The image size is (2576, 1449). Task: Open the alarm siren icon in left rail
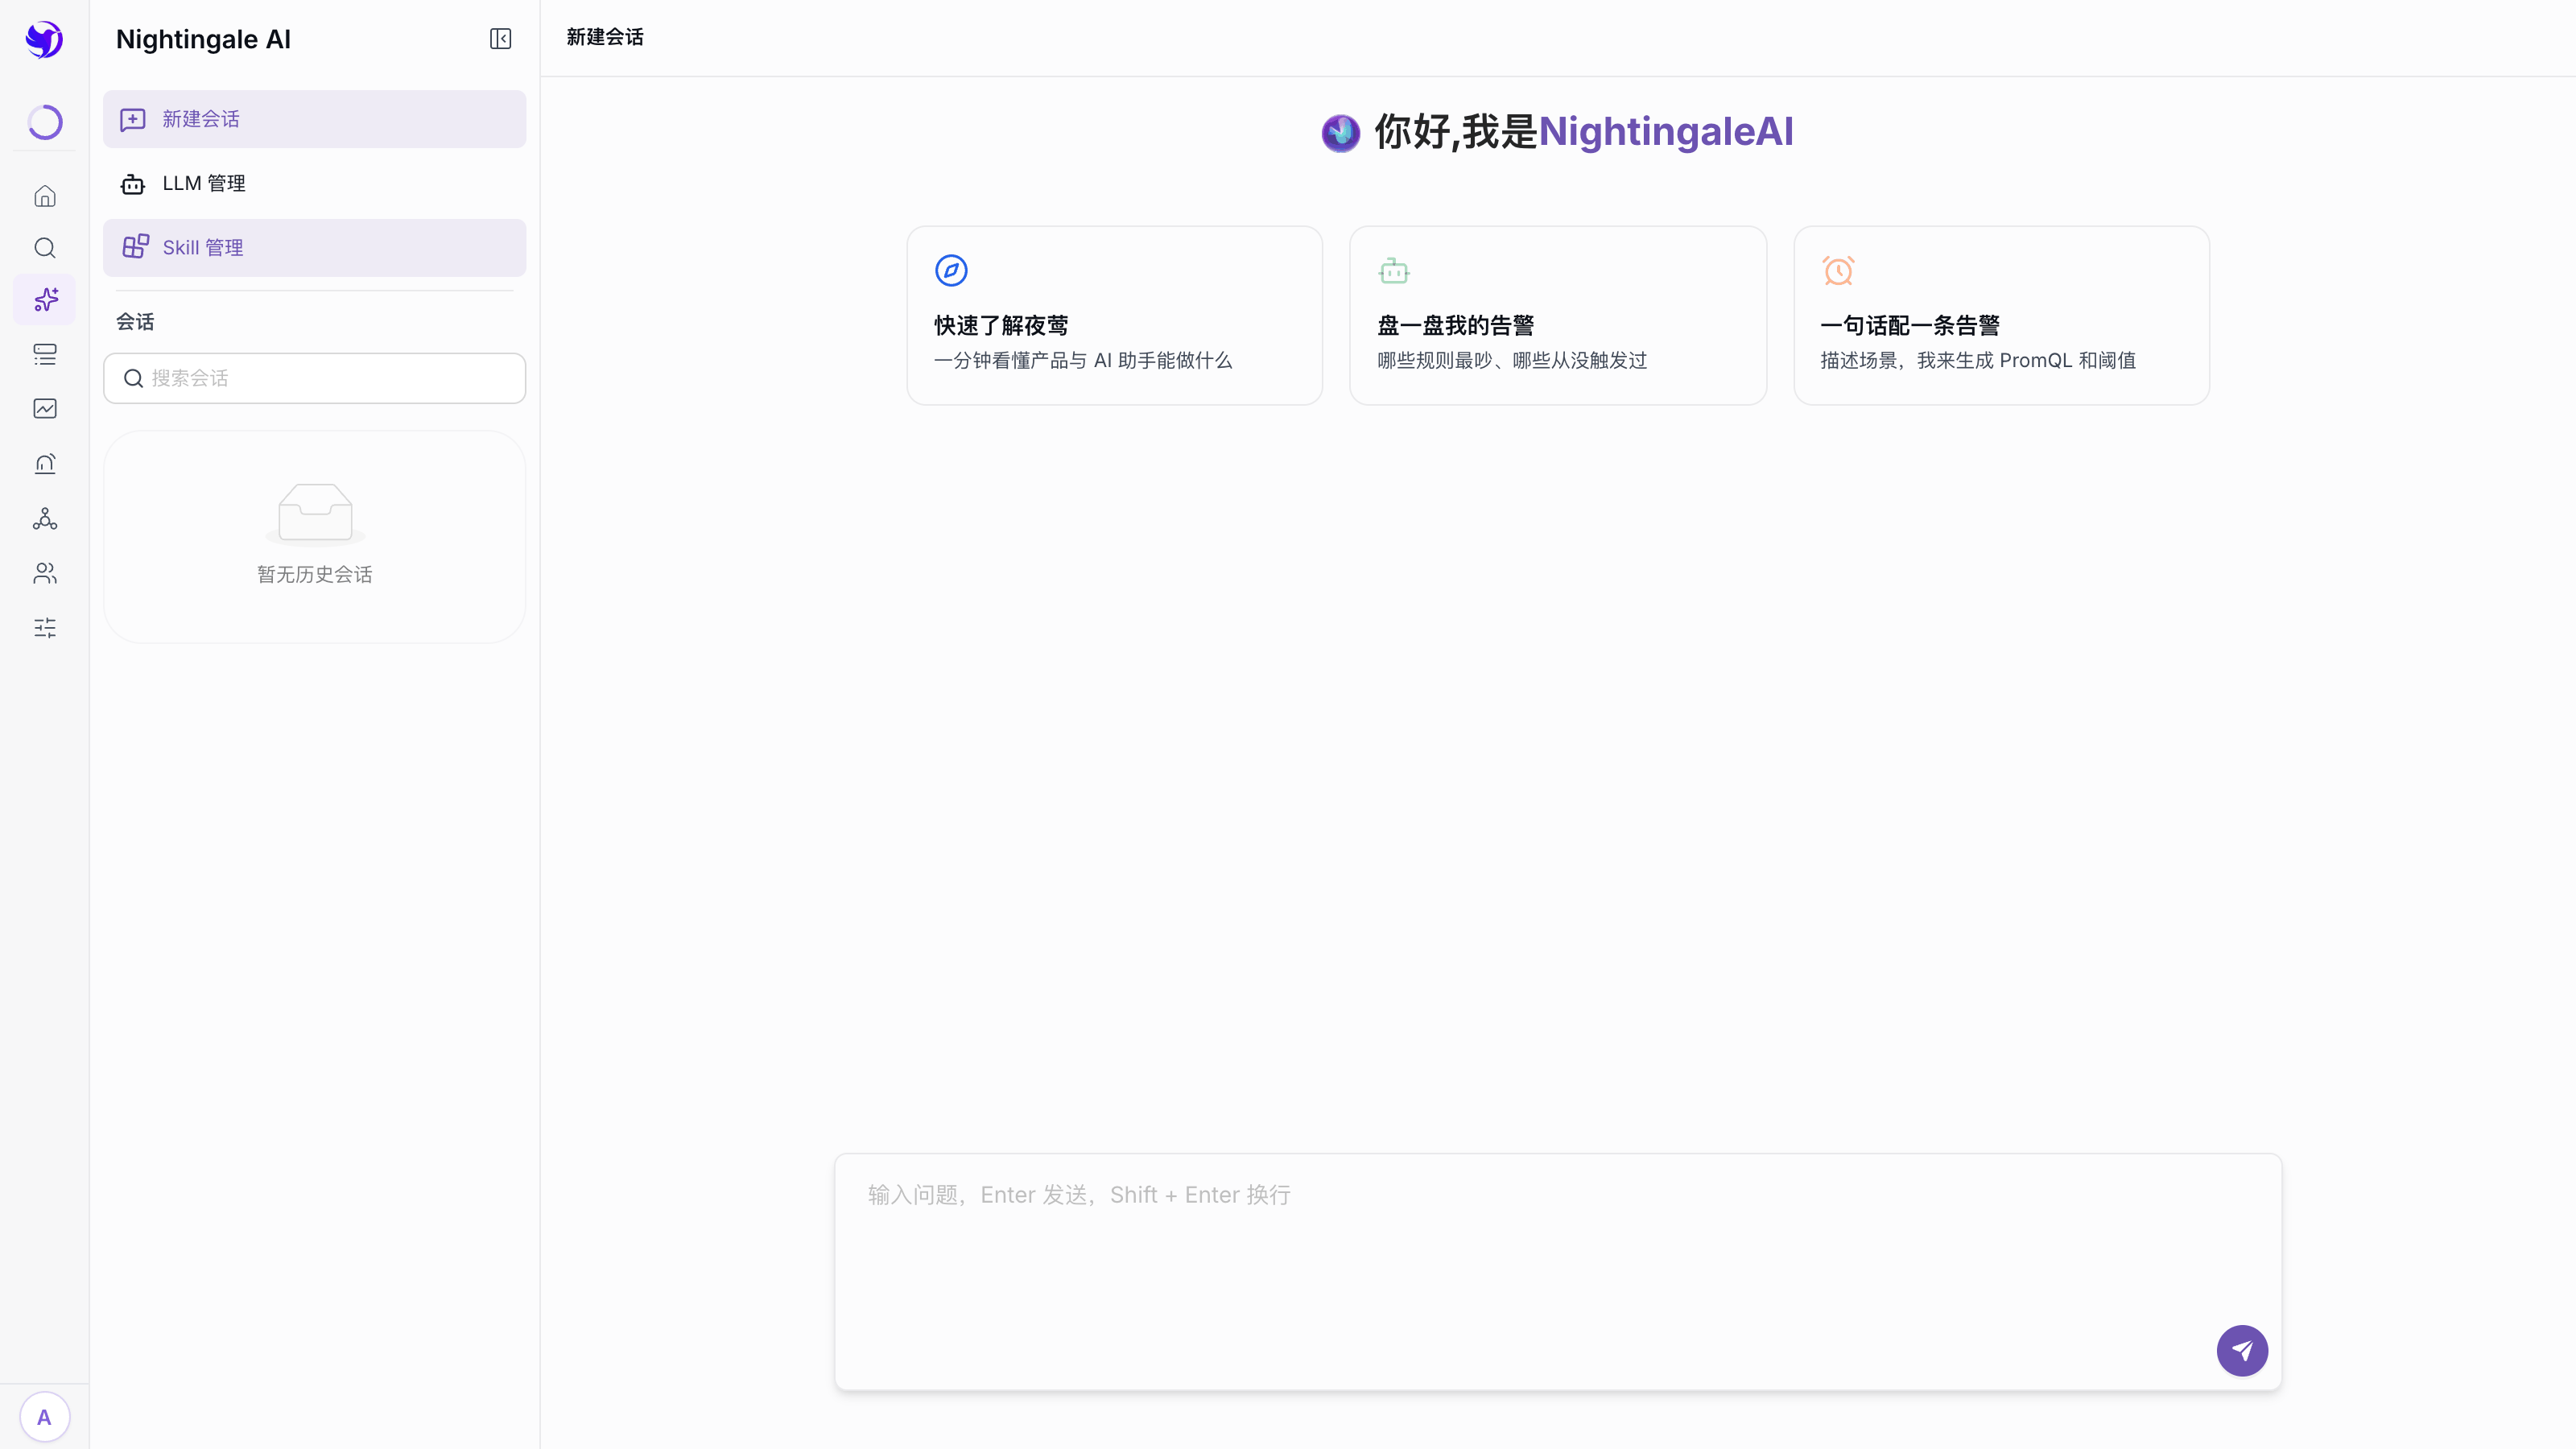[x=45, y=463]
